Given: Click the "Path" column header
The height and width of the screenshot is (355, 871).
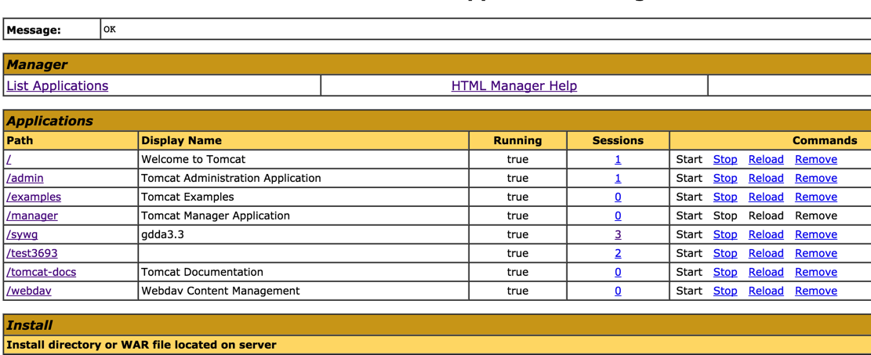Looking at the screenshot, I should [x=20, y=140].
